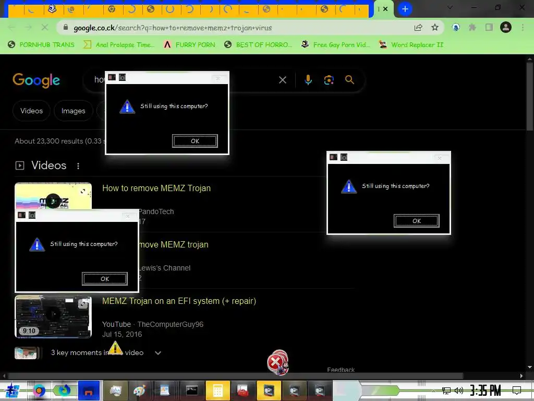
Task: Submit search with magnifier icon
Action: pos(349,80)
